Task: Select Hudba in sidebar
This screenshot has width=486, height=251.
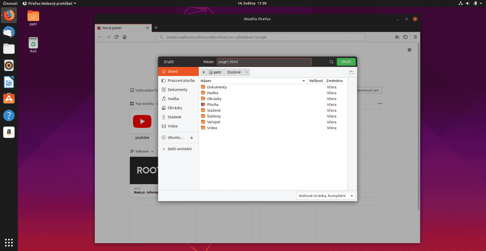Action: pyautogui.click(x=179, y=99)
